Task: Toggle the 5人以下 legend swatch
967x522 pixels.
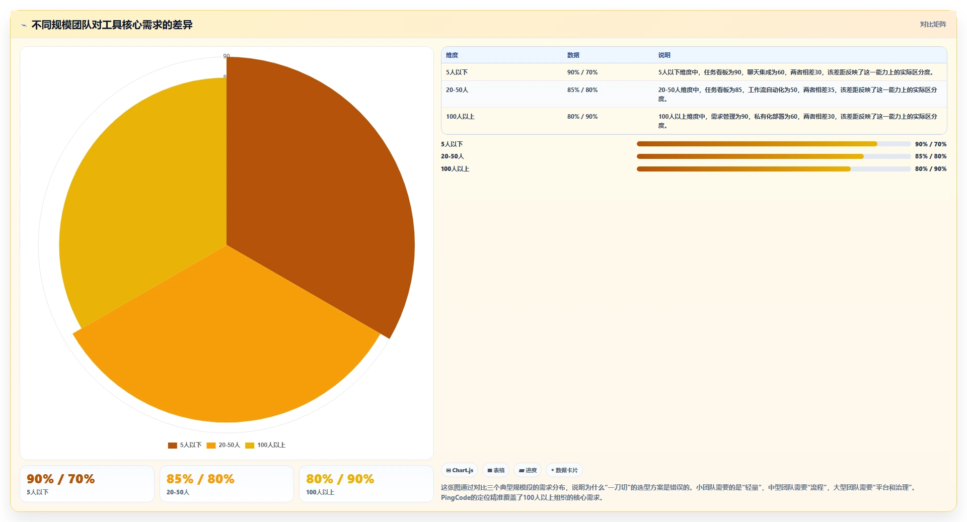Action: coord(172,445)
